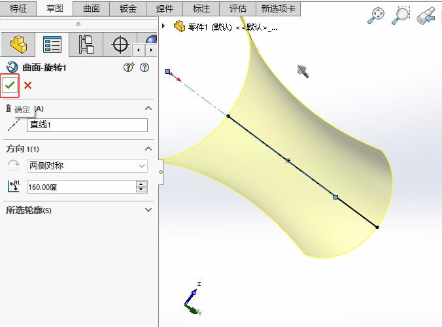Switch to the 草图 tab

click(x=55, y=9)
